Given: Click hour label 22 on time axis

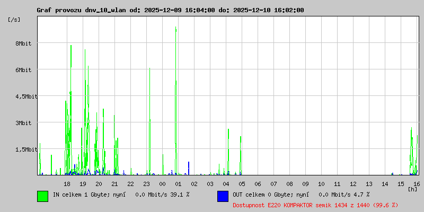Looking at the screenshot, I should point(130,184).
